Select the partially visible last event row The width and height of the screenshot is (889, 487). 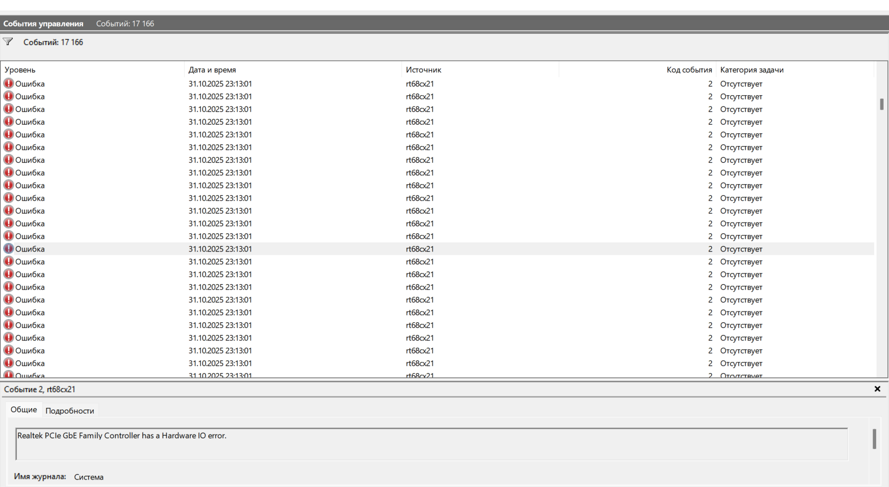click(x=214, y=375)
